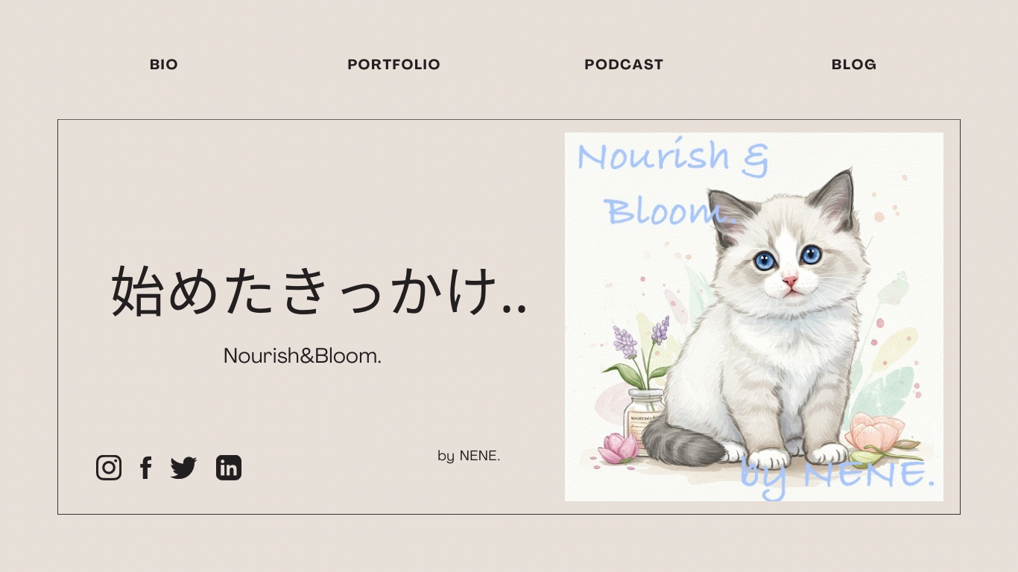Screen dimensions: 1018x572
Task: Select the pink lotus flower beside the jar
Action: [619, 448]
